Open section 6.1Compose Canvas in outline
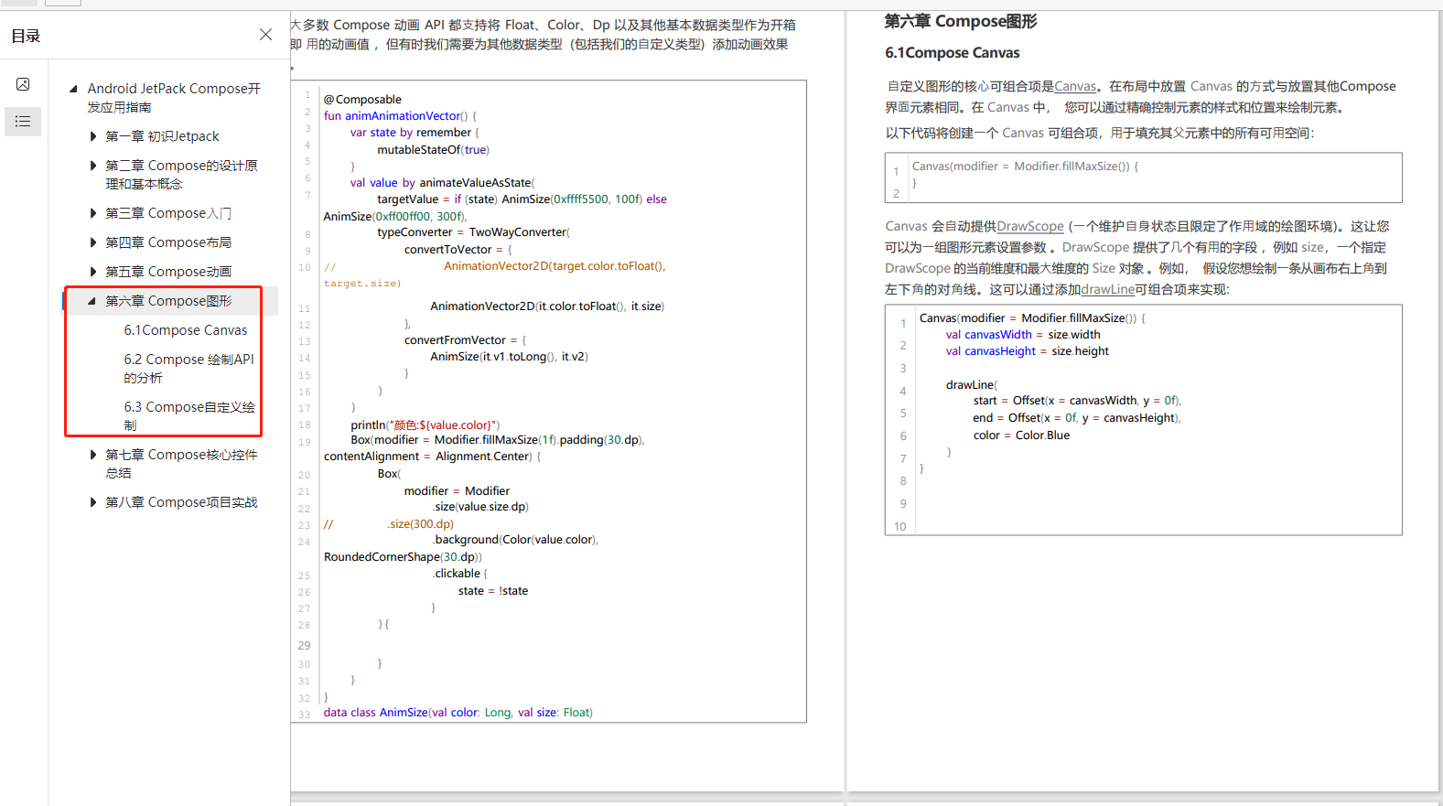The width and height of the screenshot is (1443, 806). (x=186, y=330)
